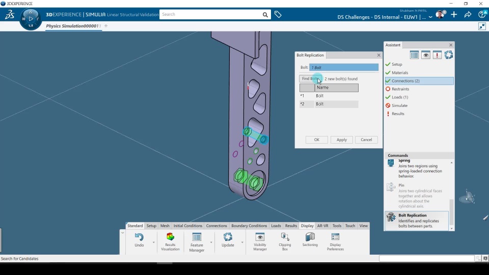Click the Assistant red exclamation icon

tap(437, 55)
